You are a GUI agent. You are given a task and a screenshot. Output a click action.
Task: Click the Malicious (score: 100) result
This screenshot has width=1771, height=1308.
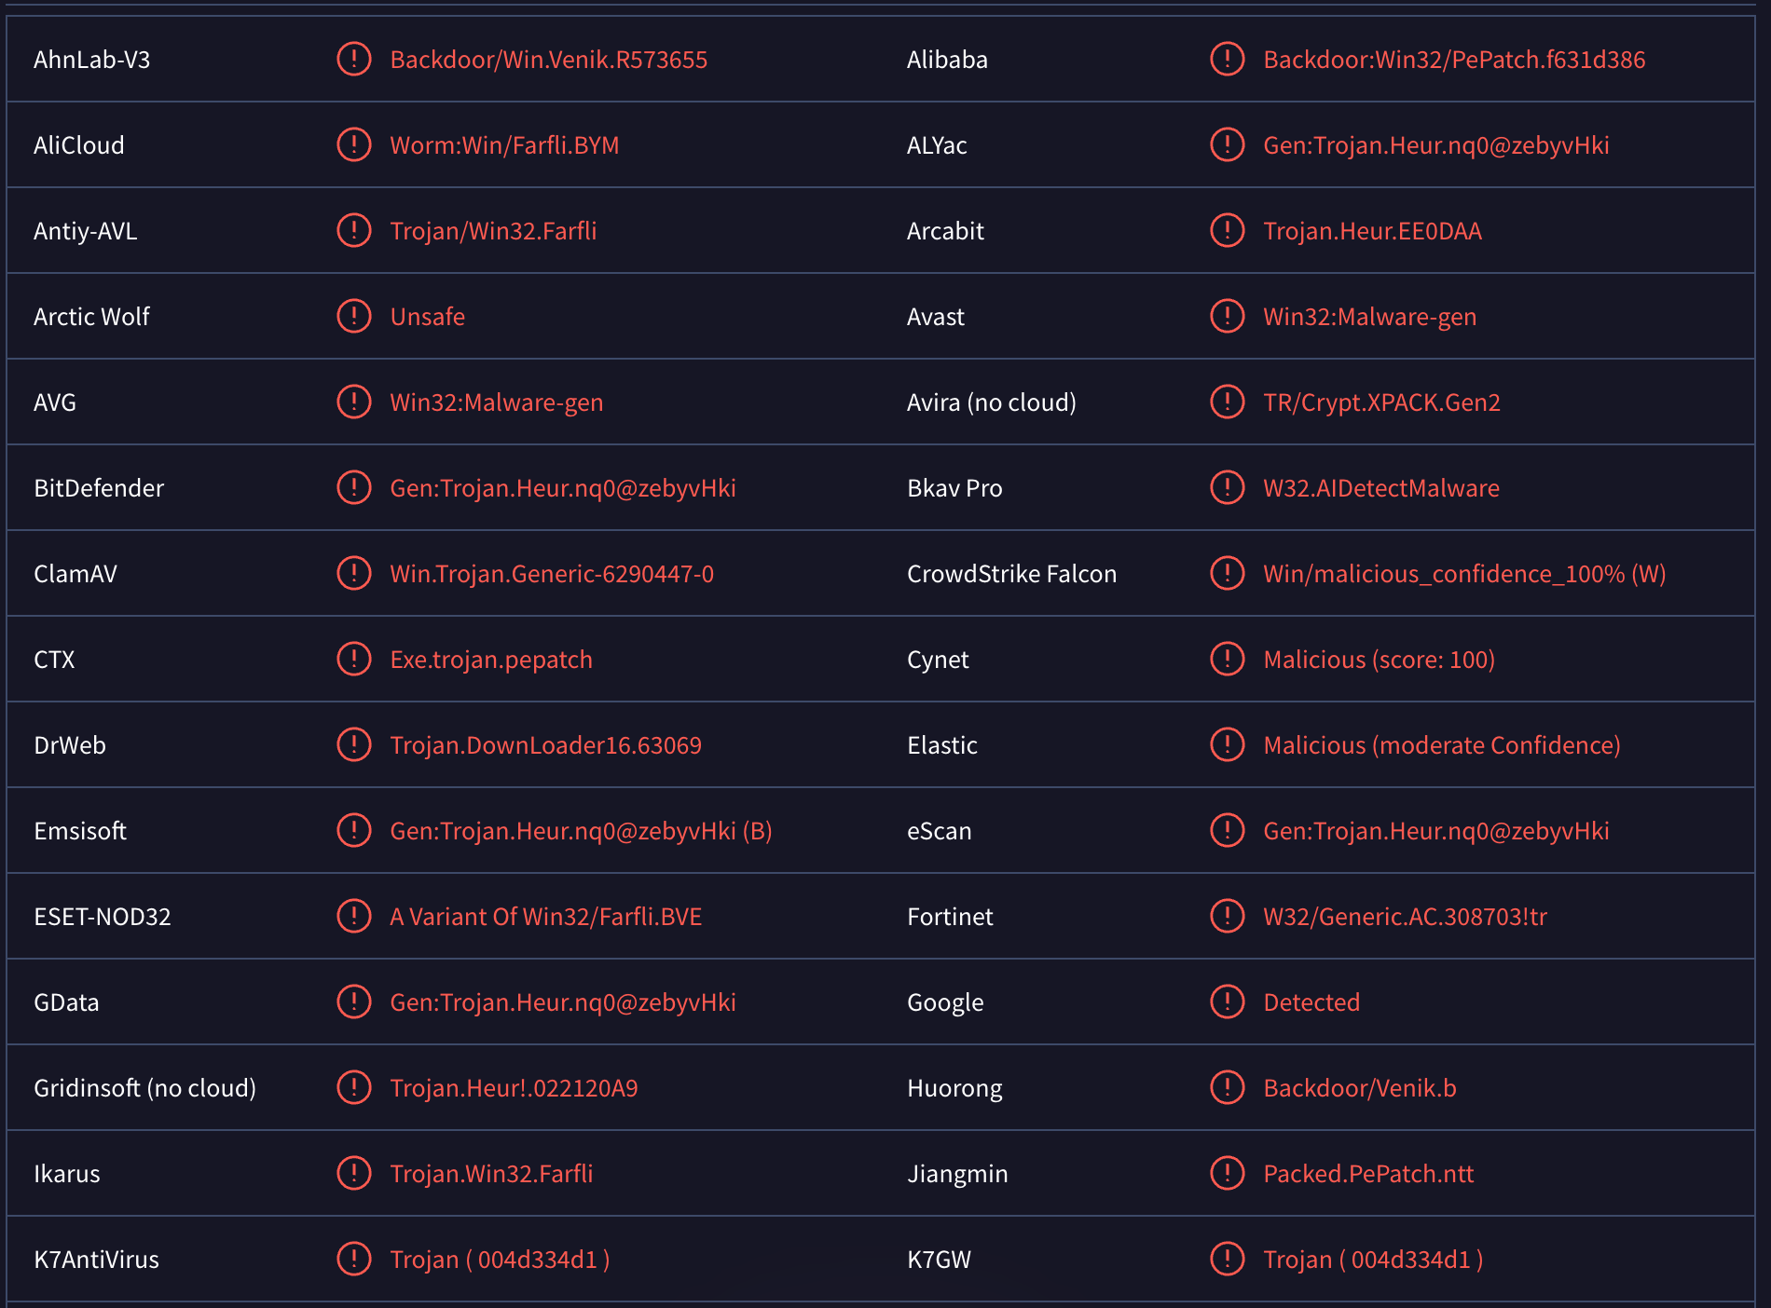(x=1379, y=660)
